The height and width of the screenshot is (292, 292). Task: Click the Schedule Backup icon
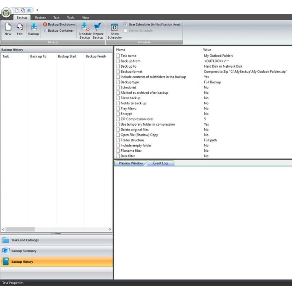[85, 30]
